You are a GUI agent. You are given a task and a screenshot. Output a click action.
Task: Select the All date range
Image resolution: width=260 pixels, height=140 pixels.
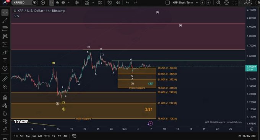click(x=65, y=136)
